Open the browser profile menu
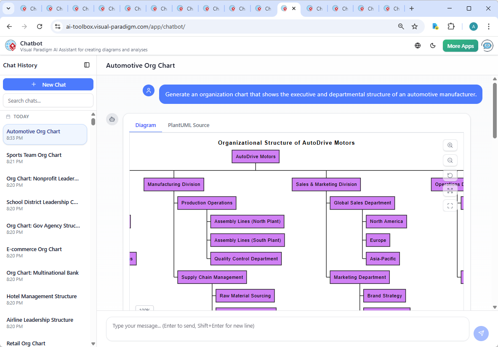This screenshot has height=347, width=498. point(473,26)
